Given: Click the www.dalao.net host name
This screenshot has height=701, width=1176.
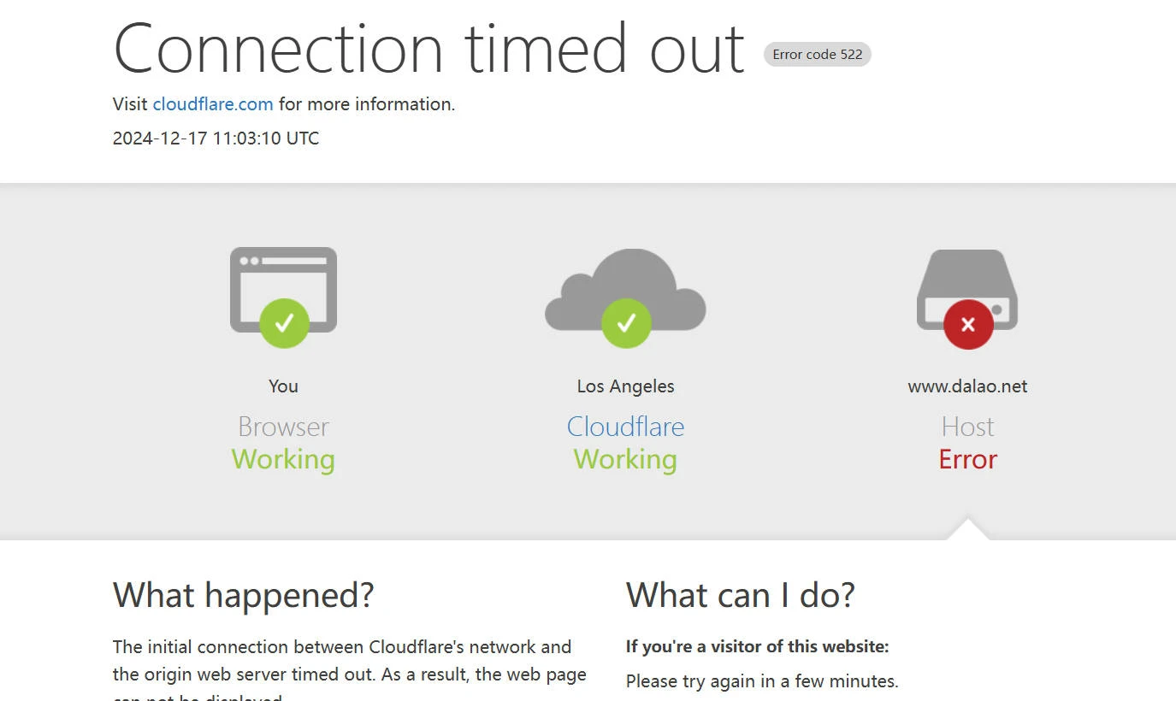Looking at the screenshot, I should pyautogui.click(x=967, y=386).
